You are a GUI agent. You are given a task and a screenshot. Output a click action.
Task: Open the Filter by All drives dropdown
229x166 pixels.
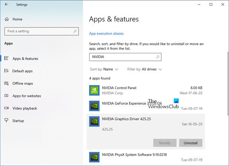pyautogui.click(x=145, y=69)
